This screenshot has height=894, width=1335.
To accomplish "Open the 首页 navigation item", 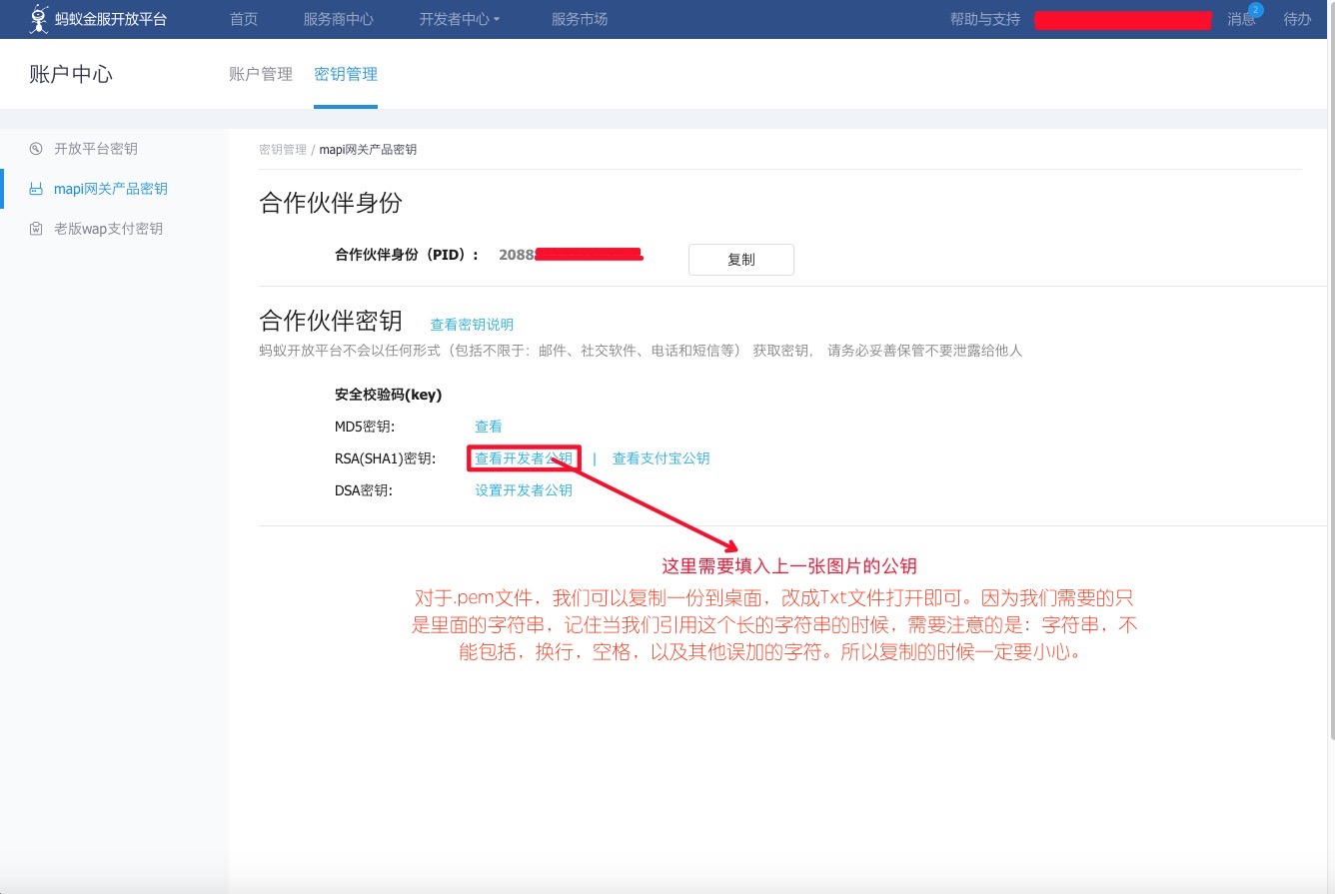I will 244,19.
